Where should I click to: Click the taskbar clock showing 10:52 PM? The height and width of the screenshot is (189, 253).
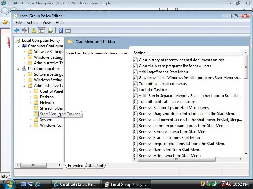click(x=241, y=184)
